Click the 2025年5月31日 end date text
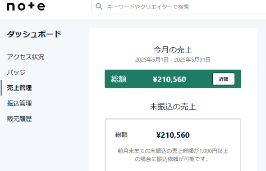266x171 pixels. click(193, 59)
